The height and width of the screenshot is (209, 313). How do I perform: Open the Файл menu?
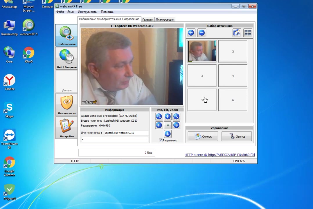pos(60,12)
